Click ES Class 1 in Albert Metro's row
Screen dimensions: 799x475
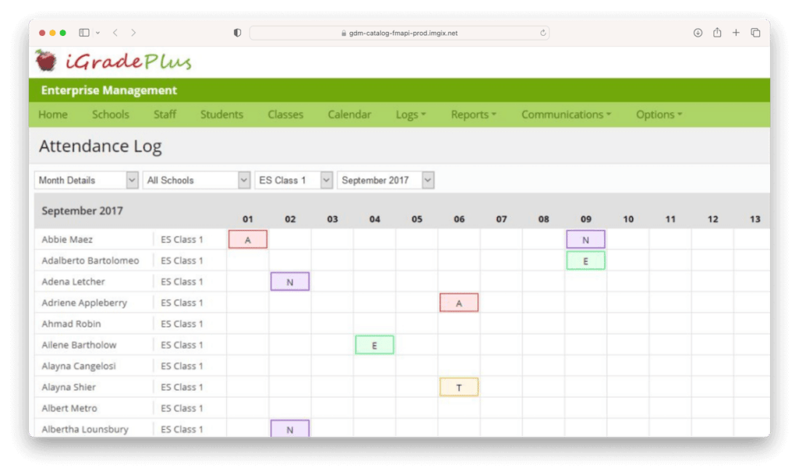182,408
